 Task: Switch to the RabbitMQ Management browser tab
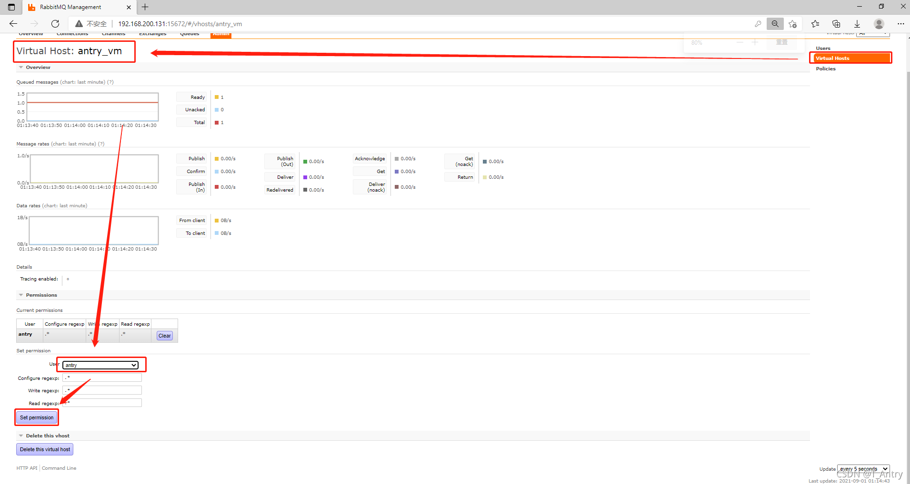coord(79,7)
